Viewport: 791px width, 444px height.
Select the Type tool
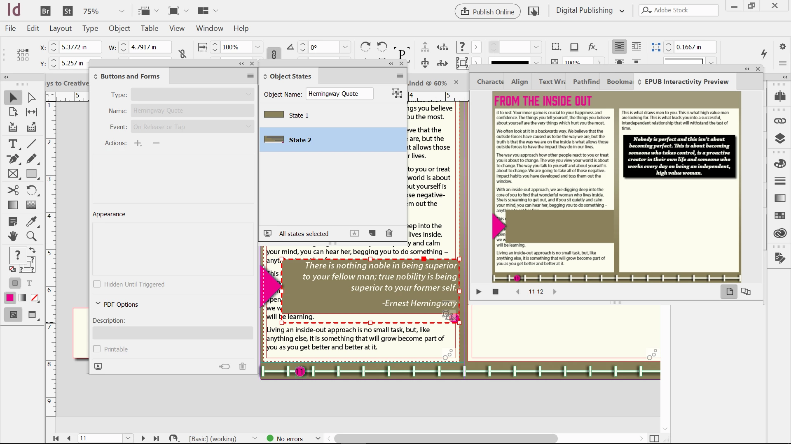(x=13, y=144)
